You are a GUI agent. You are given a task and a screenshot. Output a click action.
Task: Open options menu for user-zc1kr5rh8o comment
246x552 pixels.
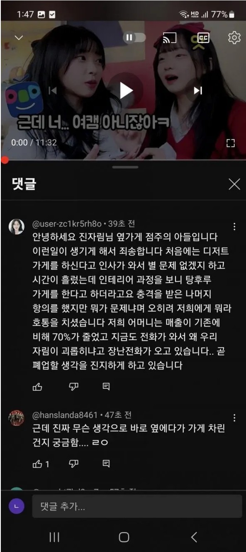point(234,227)
